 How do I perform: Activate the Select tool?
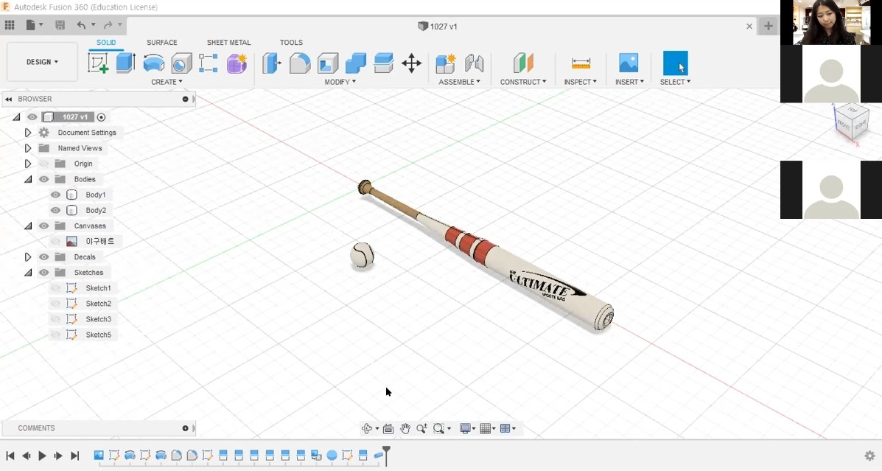point(675,63)
